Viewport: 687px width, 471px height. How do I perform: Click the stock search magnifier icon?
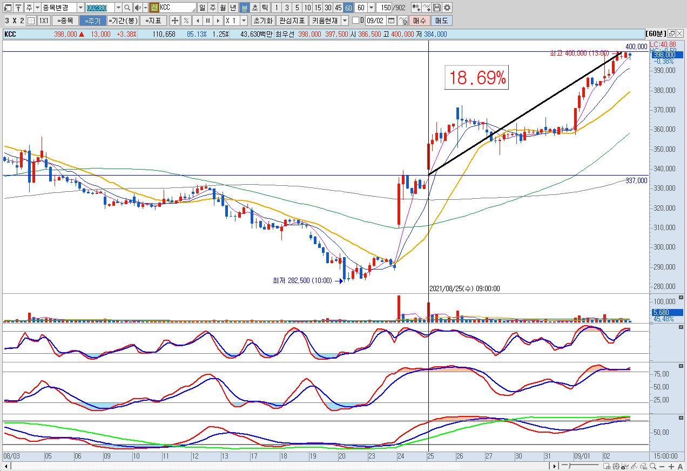(127, 8)
